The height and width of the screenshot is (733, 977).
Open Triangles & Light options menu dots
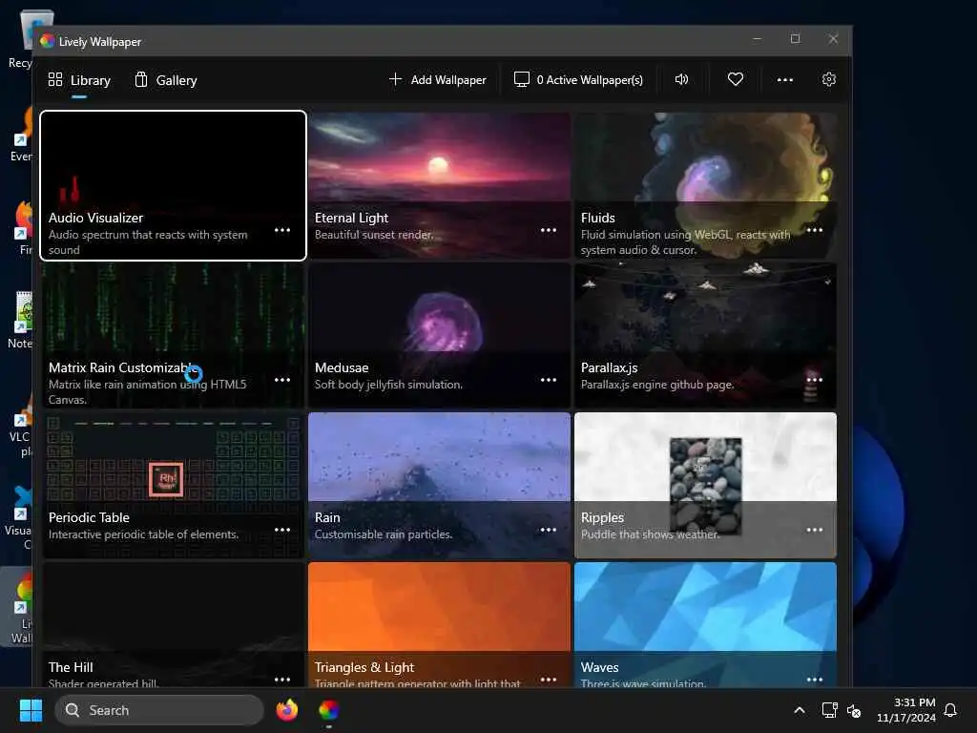[549, 680]
